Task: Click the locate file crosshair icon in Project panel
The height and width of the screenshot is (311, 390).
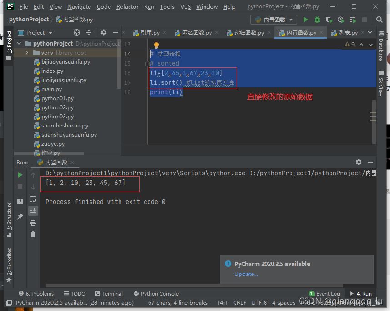Action: click(x=77, y=32)
